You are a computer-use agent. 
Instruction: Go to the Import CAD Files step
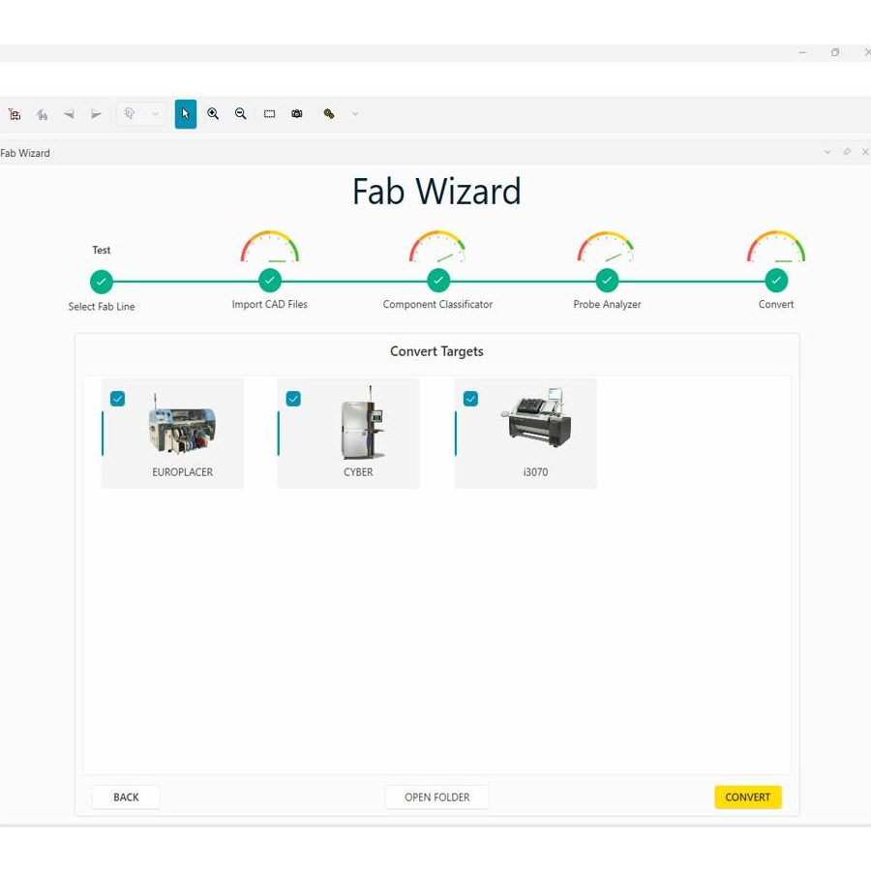click(270, 282)
